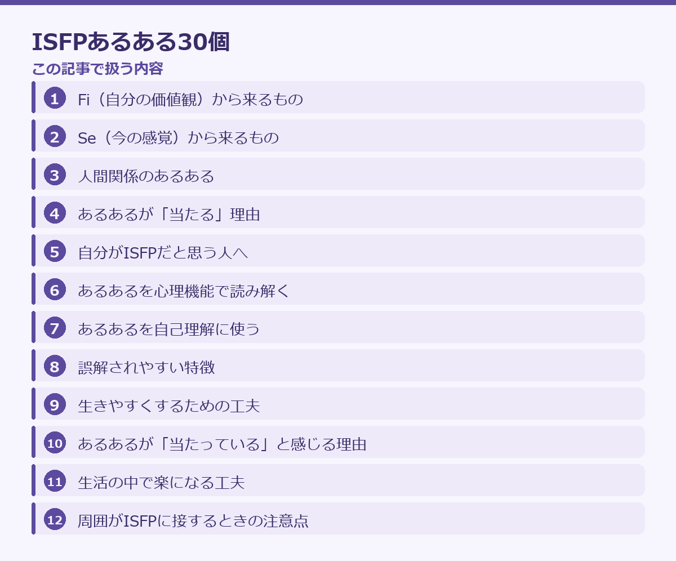This screenshot has width=676, height=561.
Task: Click the number 6 circle badge
Action: point(55,290)
